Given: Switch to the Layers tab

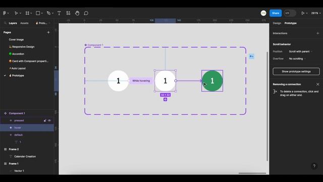Looking at the screenshot, I should (x=13, y=23).
